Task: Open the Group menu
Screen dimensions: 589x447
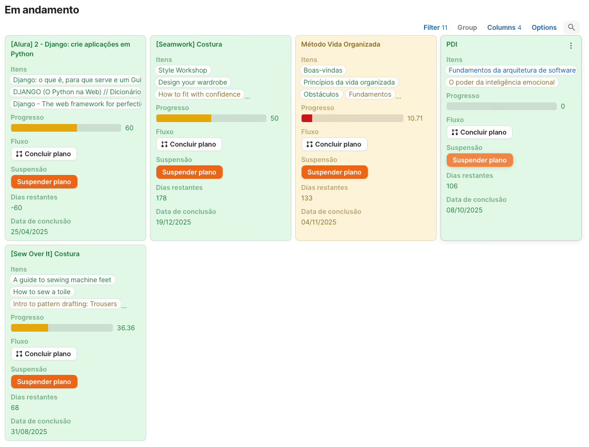Action: [467, 27]
